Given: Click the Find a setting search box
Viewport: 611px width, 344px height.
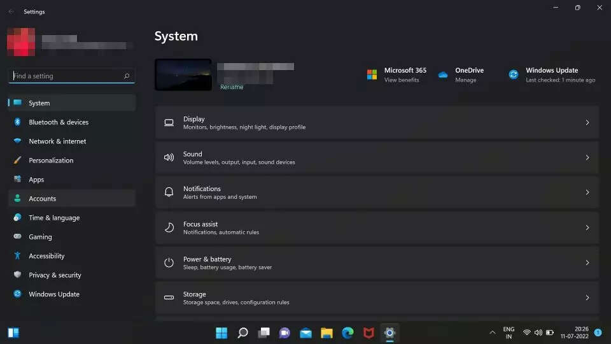Looking at the screenshot, I should click(x=67, y=76).
